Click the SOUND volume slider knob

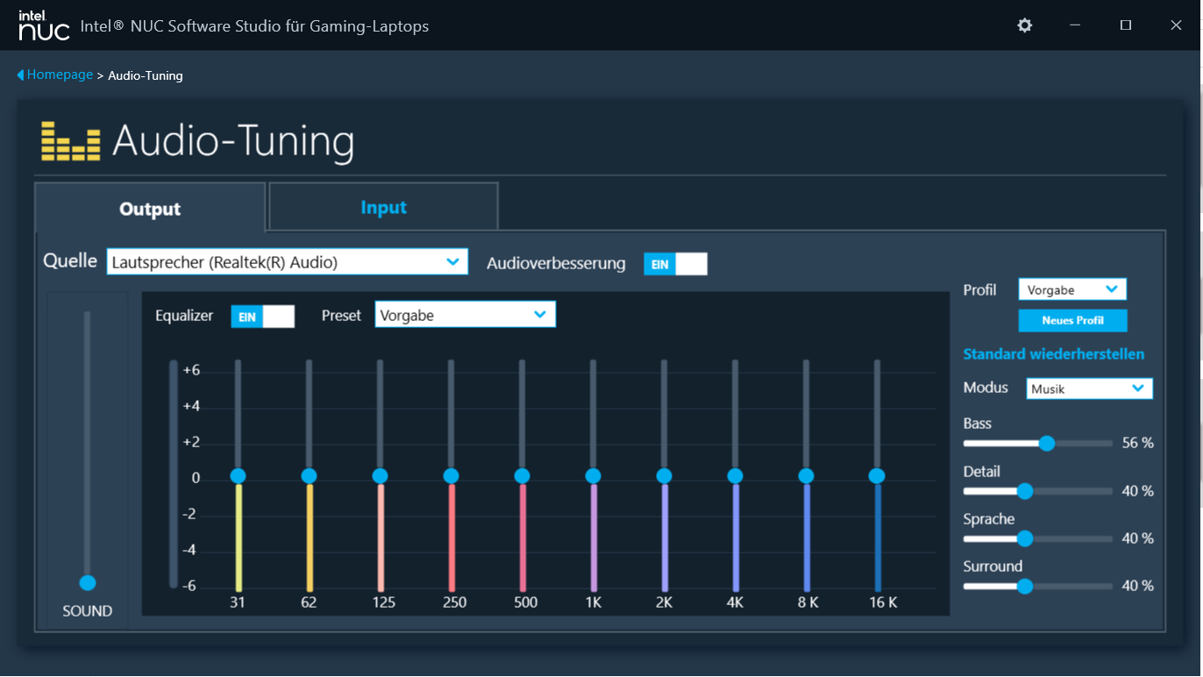pyautogui.click(x=87, y=583)
